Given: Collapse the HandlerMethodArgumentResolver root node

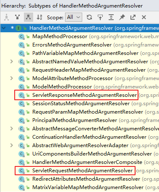Looking at the screenshot, I should 4,28.
